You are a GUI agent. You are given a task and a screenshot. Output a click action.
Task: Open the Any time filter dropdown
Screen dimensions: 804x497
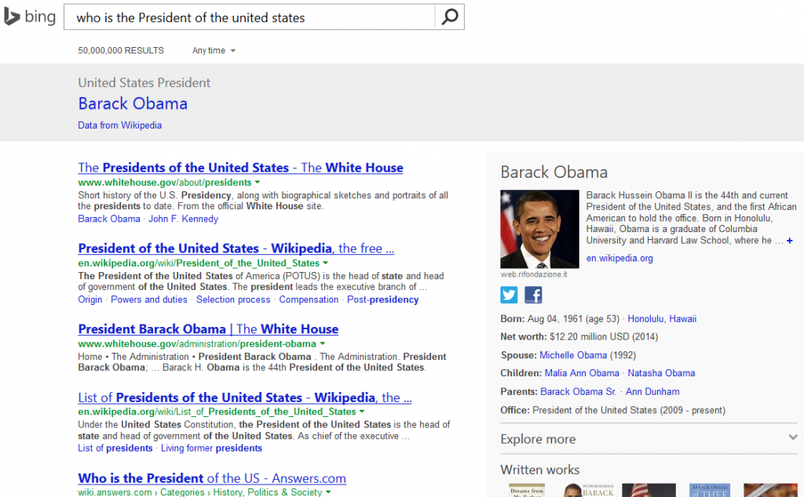pyautogui.click(x=214, y=50)
